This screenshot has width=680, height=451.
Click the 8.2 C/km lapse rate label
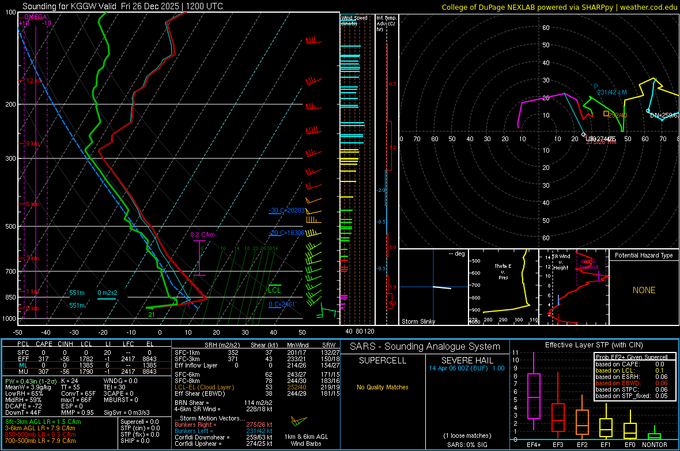202,234
